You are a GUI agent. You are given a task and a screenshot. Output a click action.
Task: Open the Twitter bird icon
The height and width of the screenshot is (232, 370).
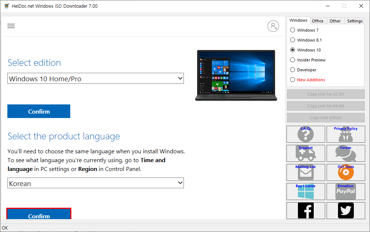click(346, 211)
